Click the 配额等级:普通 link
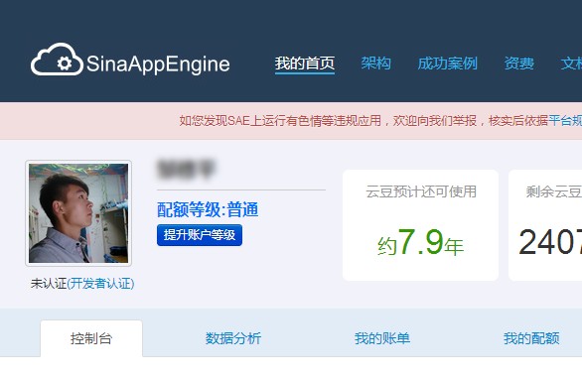Viewport: 582px width, 378px height. pos(208,210)
